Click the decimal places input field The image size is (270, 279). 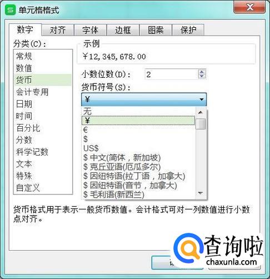click(171, 74)
